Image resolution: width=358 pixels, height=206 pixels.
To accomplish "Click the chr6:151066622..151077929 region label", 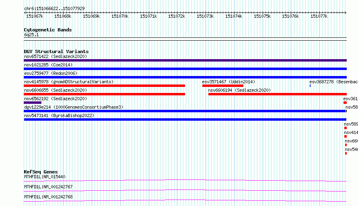I will (54, 8).
